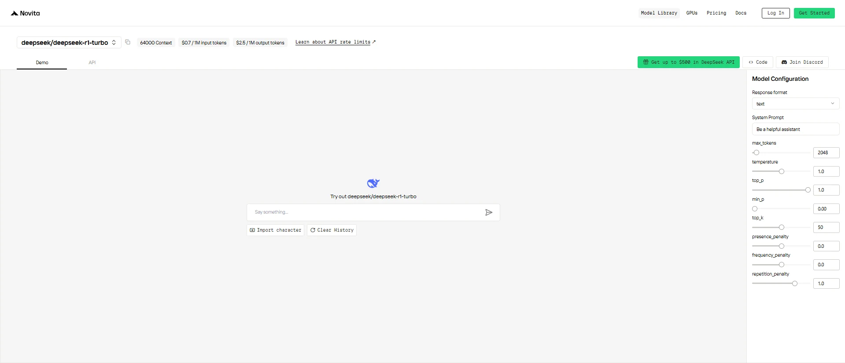Click the Log In button

(775, 13)
